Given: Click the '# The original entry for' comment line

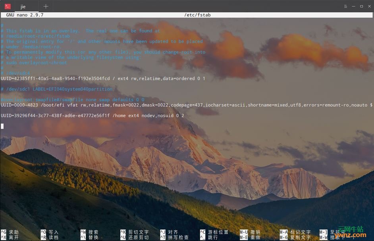Looking at the screenshot, I should 102,42.
